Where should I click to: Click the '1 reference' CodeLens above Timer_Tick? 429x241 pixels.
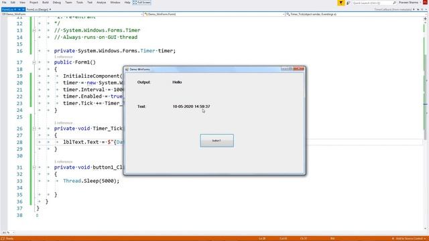click(x=63, y=123)
